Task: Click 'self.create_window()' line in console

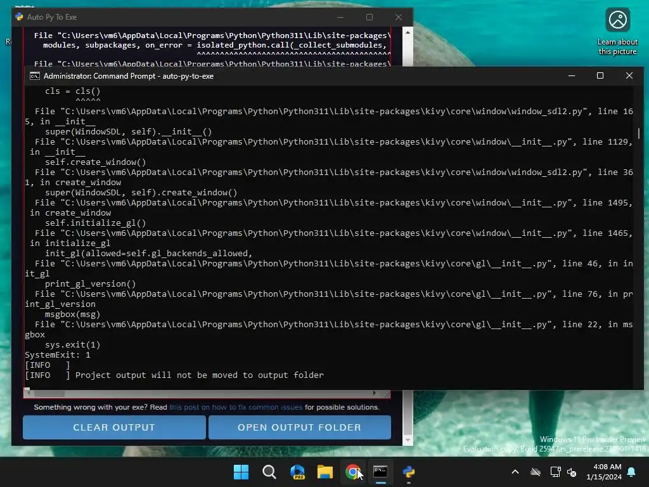Action: pyautogui.click(x=95, y=162)
